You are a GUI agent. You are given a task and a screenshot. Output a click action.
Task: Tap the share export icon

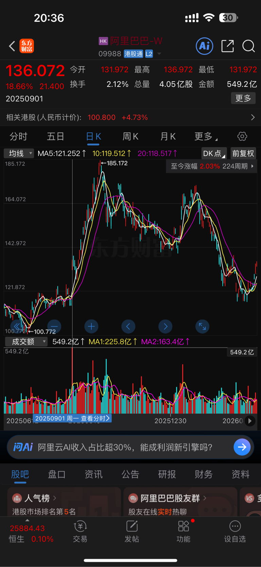pyautogui.click(x=227, y=46)
